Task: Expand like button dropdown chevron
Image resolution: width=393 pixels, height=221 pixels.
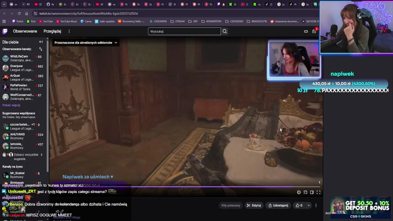Action: coord(309,205)
